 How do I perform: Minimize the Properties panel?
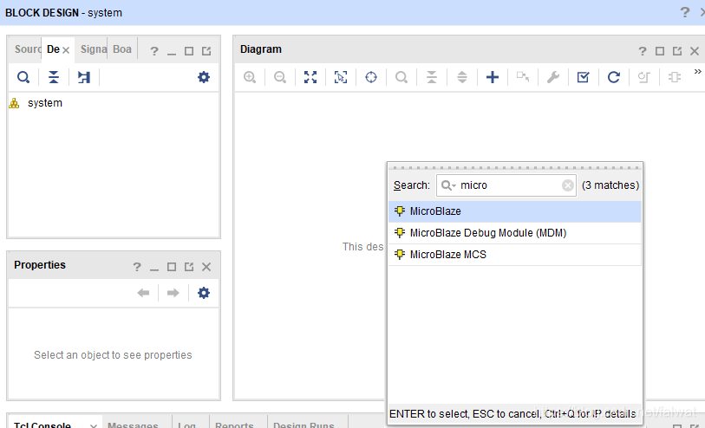[154, 269]
